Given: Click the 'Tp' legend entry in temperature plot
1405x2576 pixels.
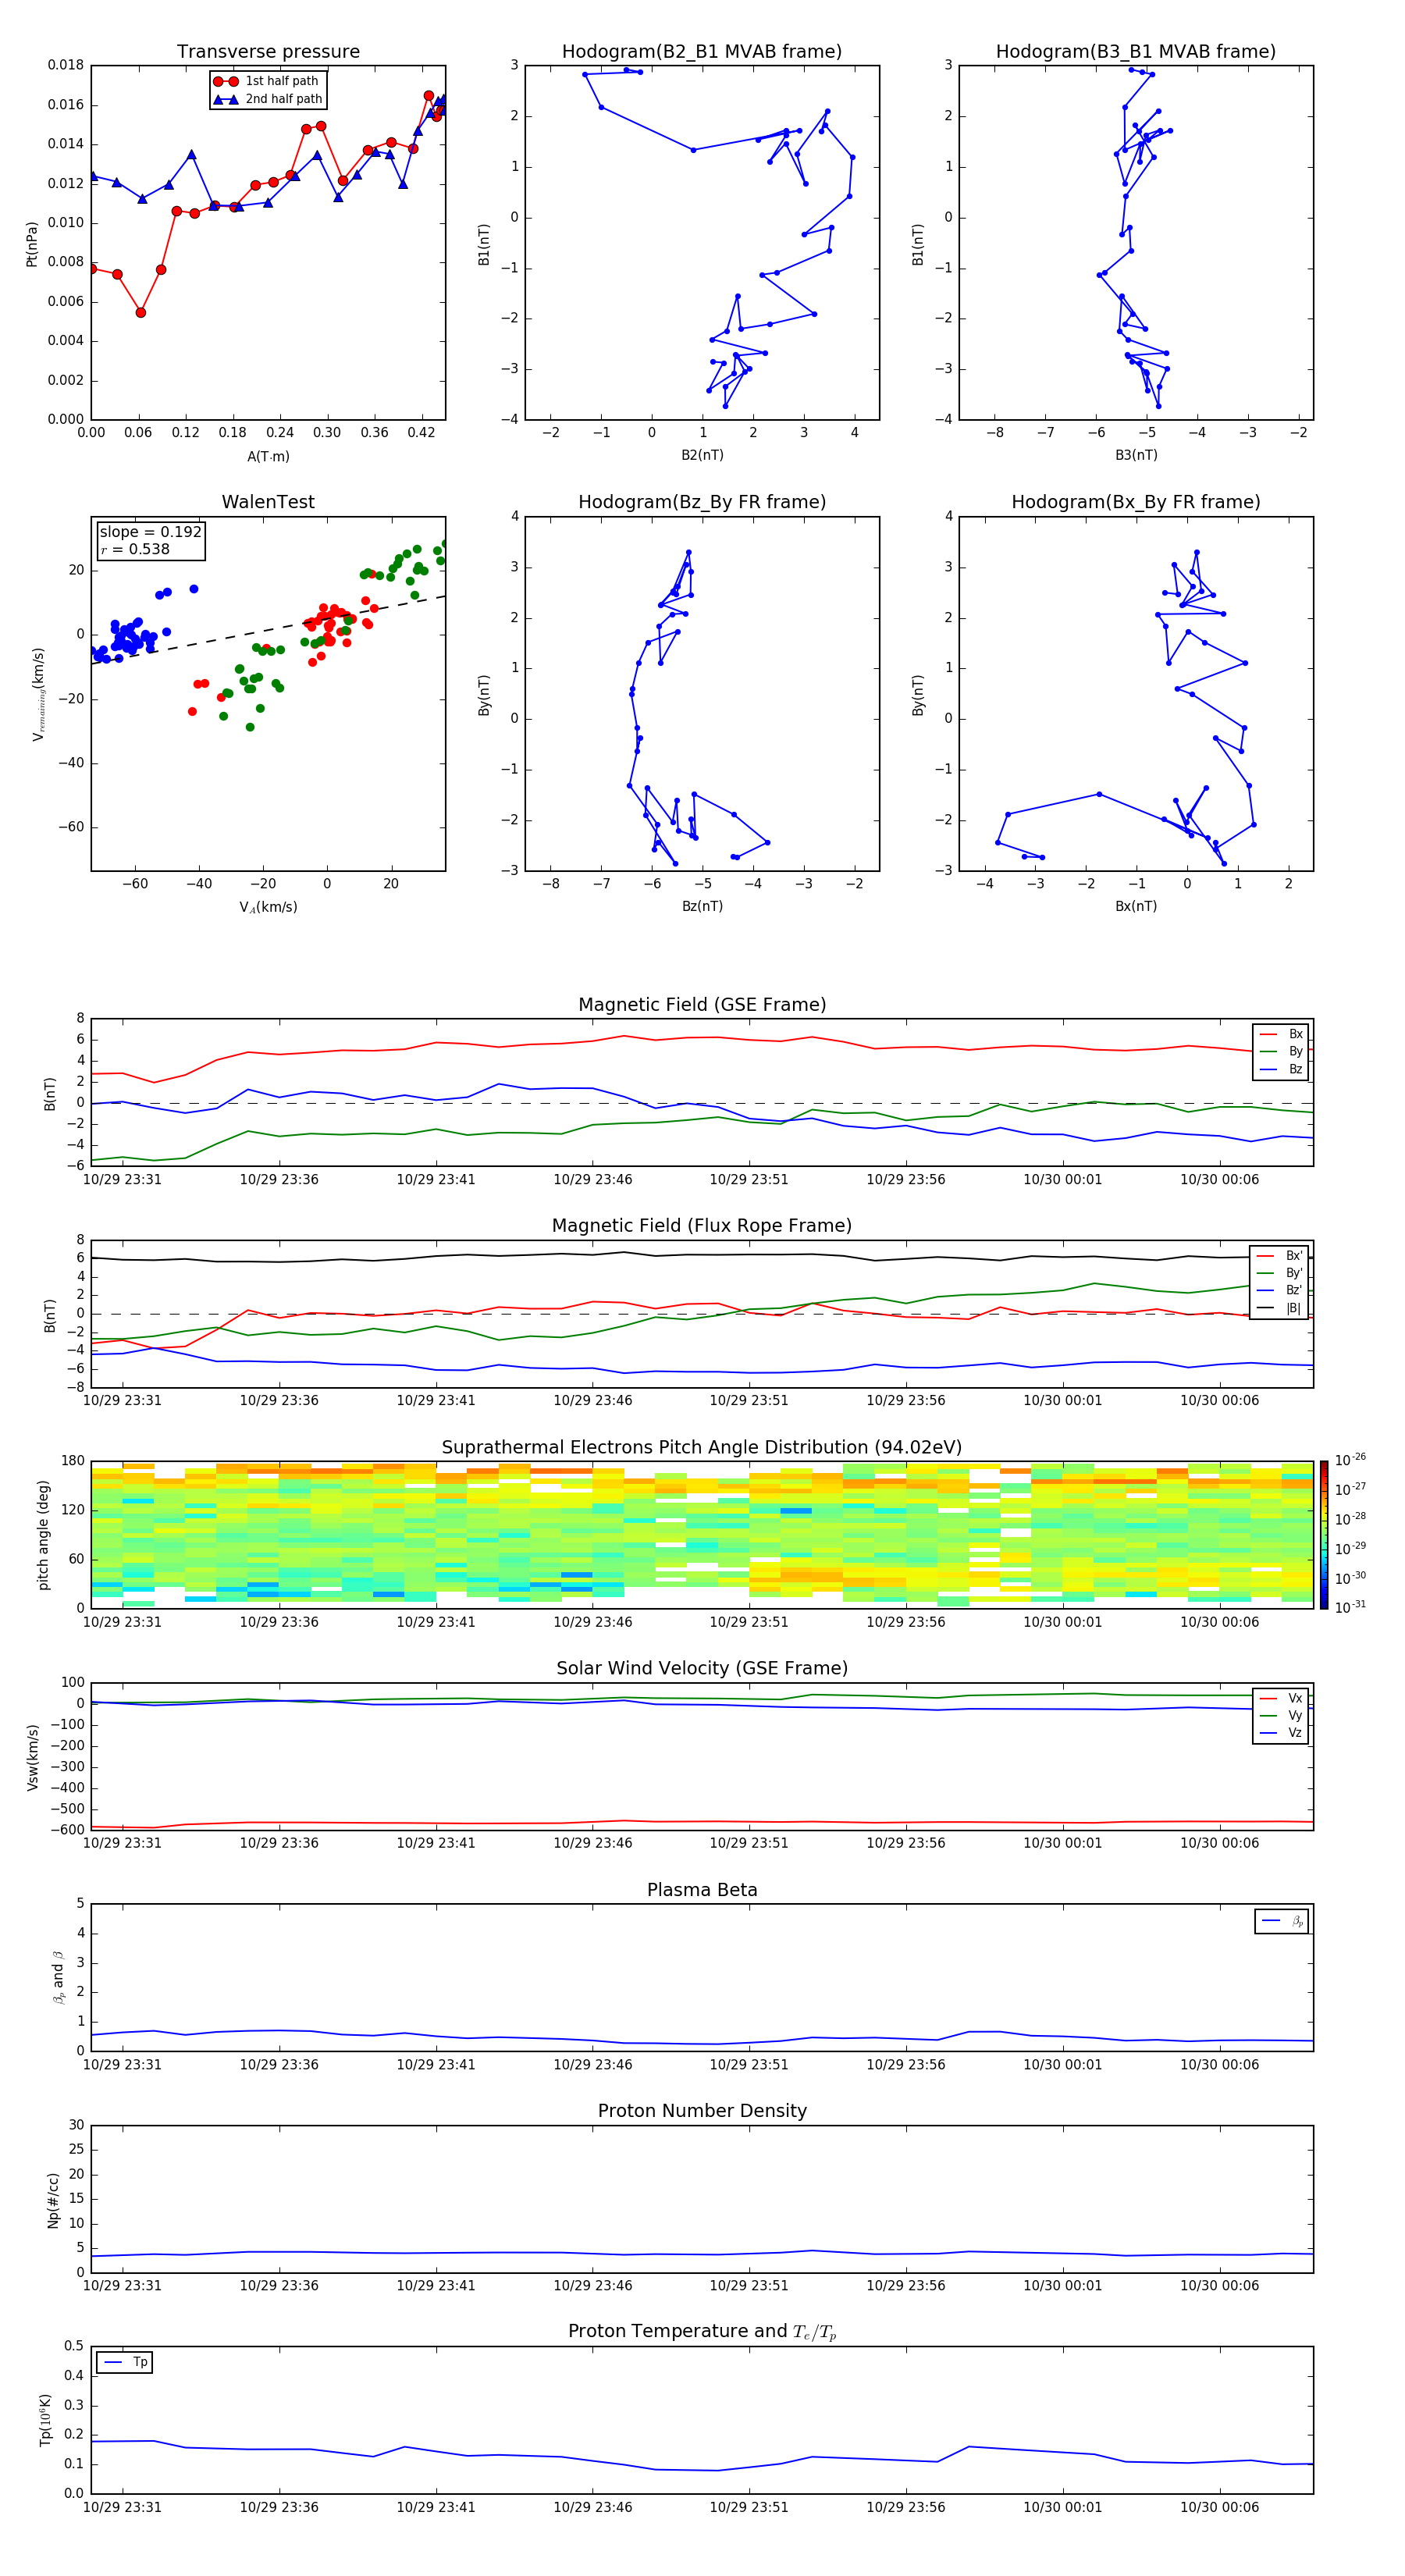Looking at the screenshot, I should tap(125, 2362).
